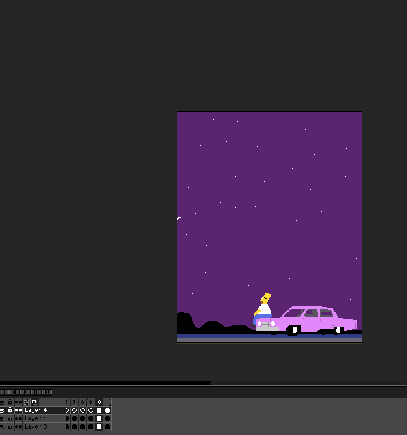
Task: Lock Layer 4 via padlock icon
Action: pos(10,410)
